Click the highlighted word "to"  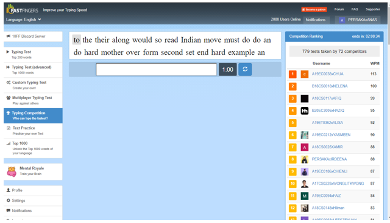77,40
